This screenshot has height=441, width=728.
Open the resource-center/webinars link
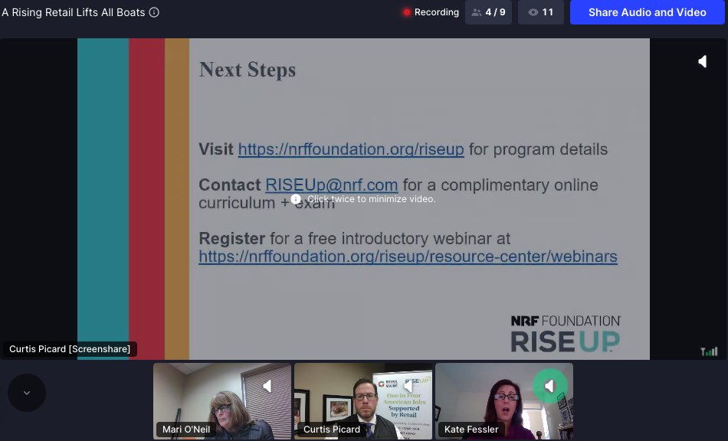point(408,256)
